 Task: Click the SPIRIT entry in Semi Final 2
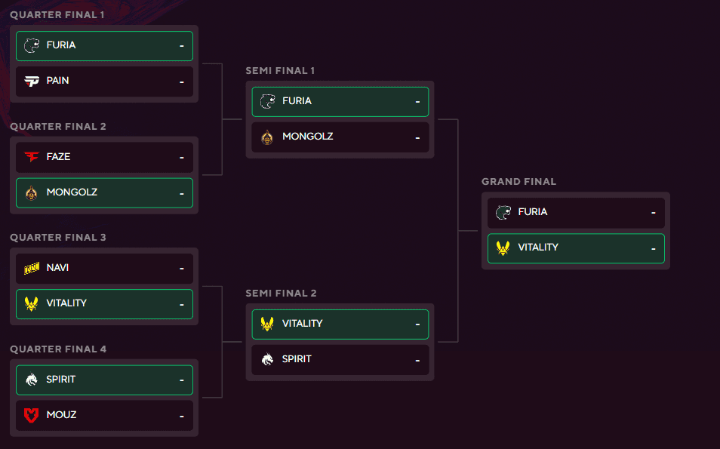pyautogui.click(x=340, y=359)
